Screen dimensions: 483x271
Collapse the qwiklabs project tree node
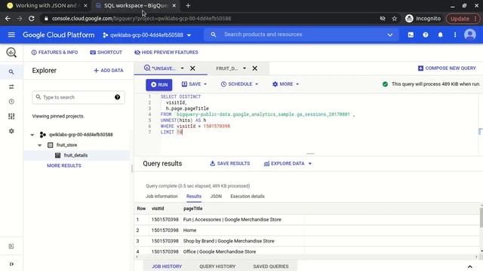[32, 135]
